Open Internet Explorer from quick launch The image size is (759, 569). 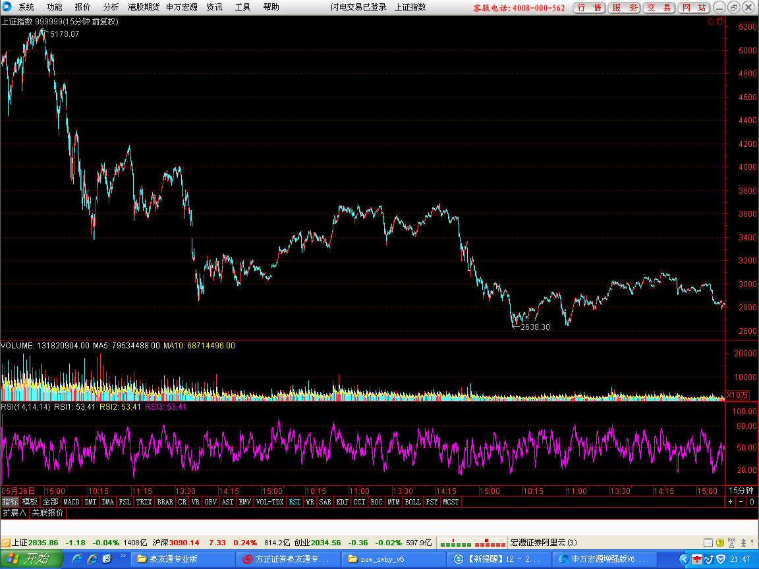[76, 559]
